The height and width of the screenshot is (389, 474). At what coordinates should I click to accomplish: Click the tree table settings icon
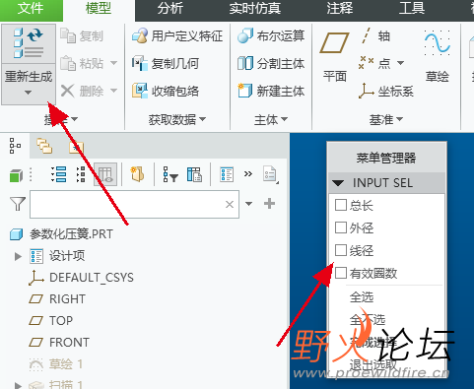(x=194, y=174)
